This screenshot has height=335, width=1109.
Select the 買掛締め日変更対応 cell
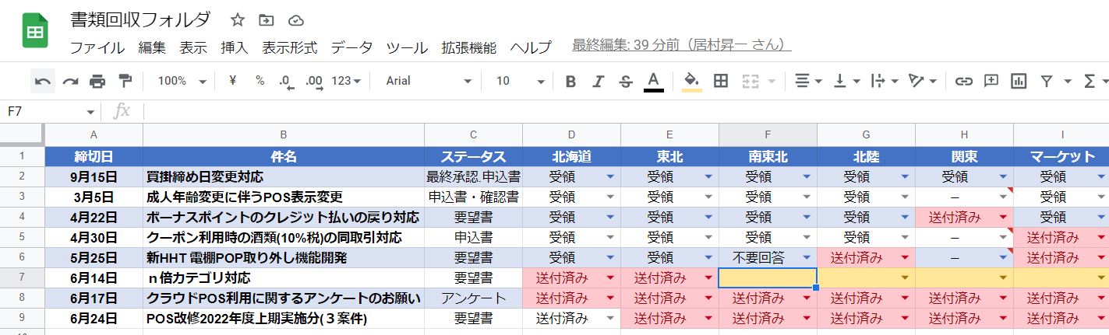click(x=284, y=177)
